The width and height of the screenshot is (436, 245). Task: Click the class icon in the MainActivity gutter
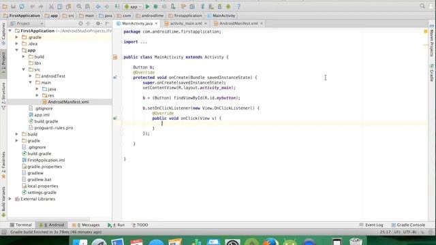pos(115,57)
